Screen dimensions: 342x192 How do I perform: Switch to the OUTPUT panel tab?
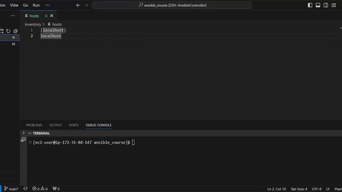[x=56, y=125]
